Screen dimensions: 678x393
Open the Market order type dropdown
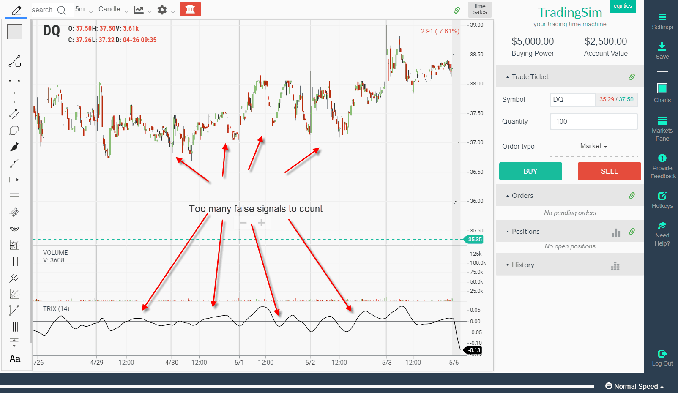pyautogui.click(x=593, y=146)
